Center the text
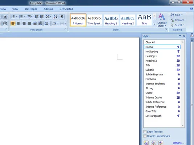Viewport: 194px width, 145px height. click(18, 23)
